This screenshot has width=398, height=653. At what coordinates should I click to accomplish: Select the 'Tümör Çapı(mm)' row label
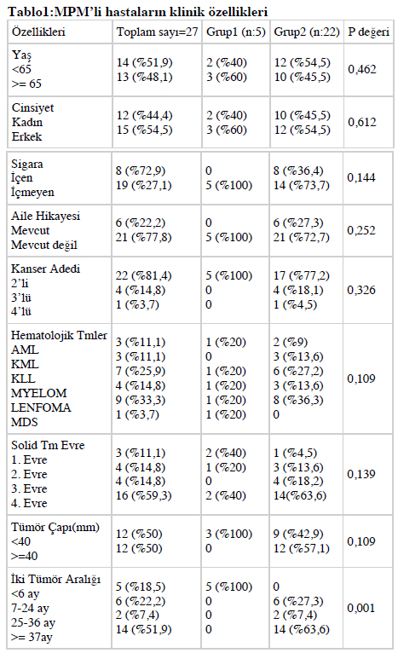pos(55,527)
